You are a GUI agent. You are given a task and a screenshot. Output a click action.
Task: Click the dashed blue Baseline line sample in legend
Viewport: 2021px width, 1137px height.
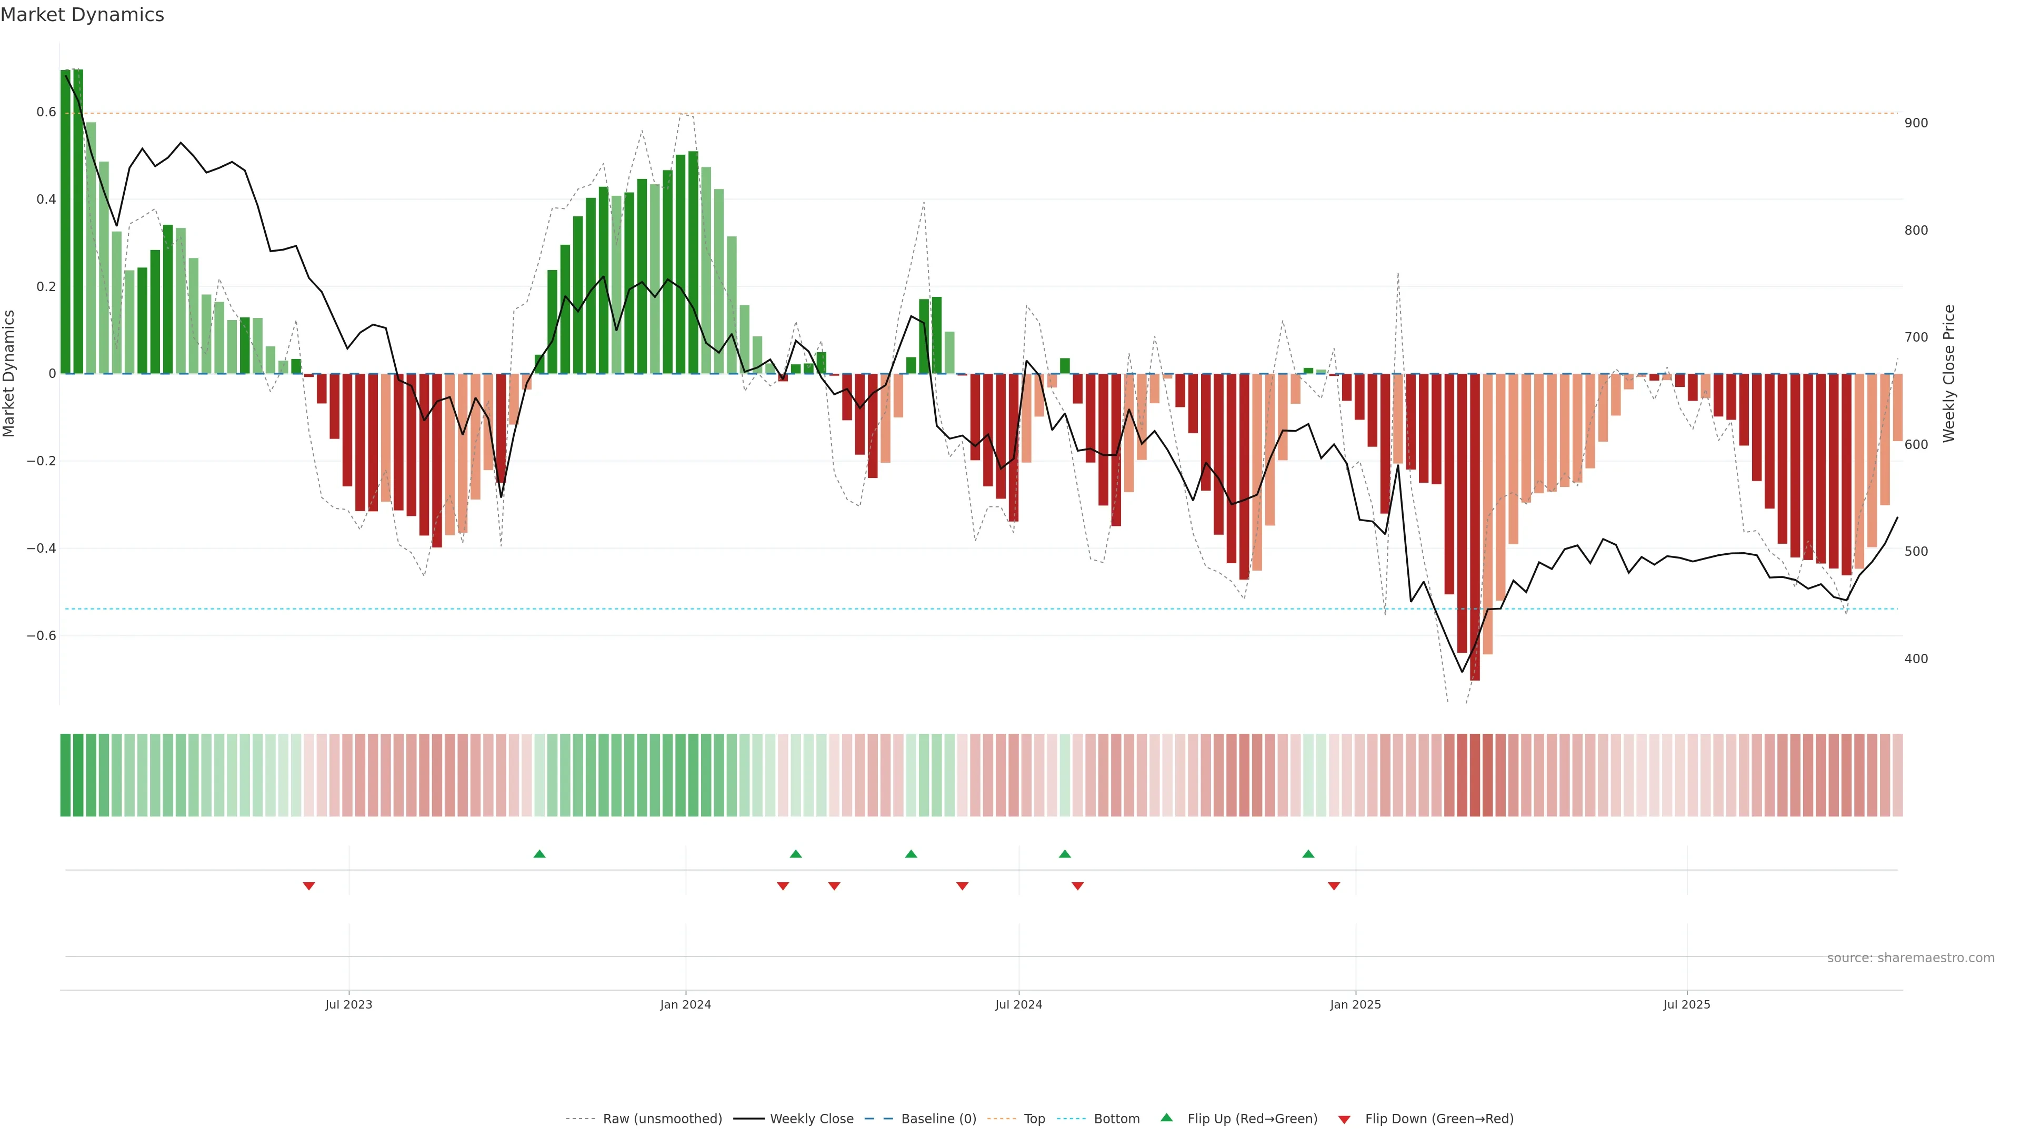click(879, 1119)
